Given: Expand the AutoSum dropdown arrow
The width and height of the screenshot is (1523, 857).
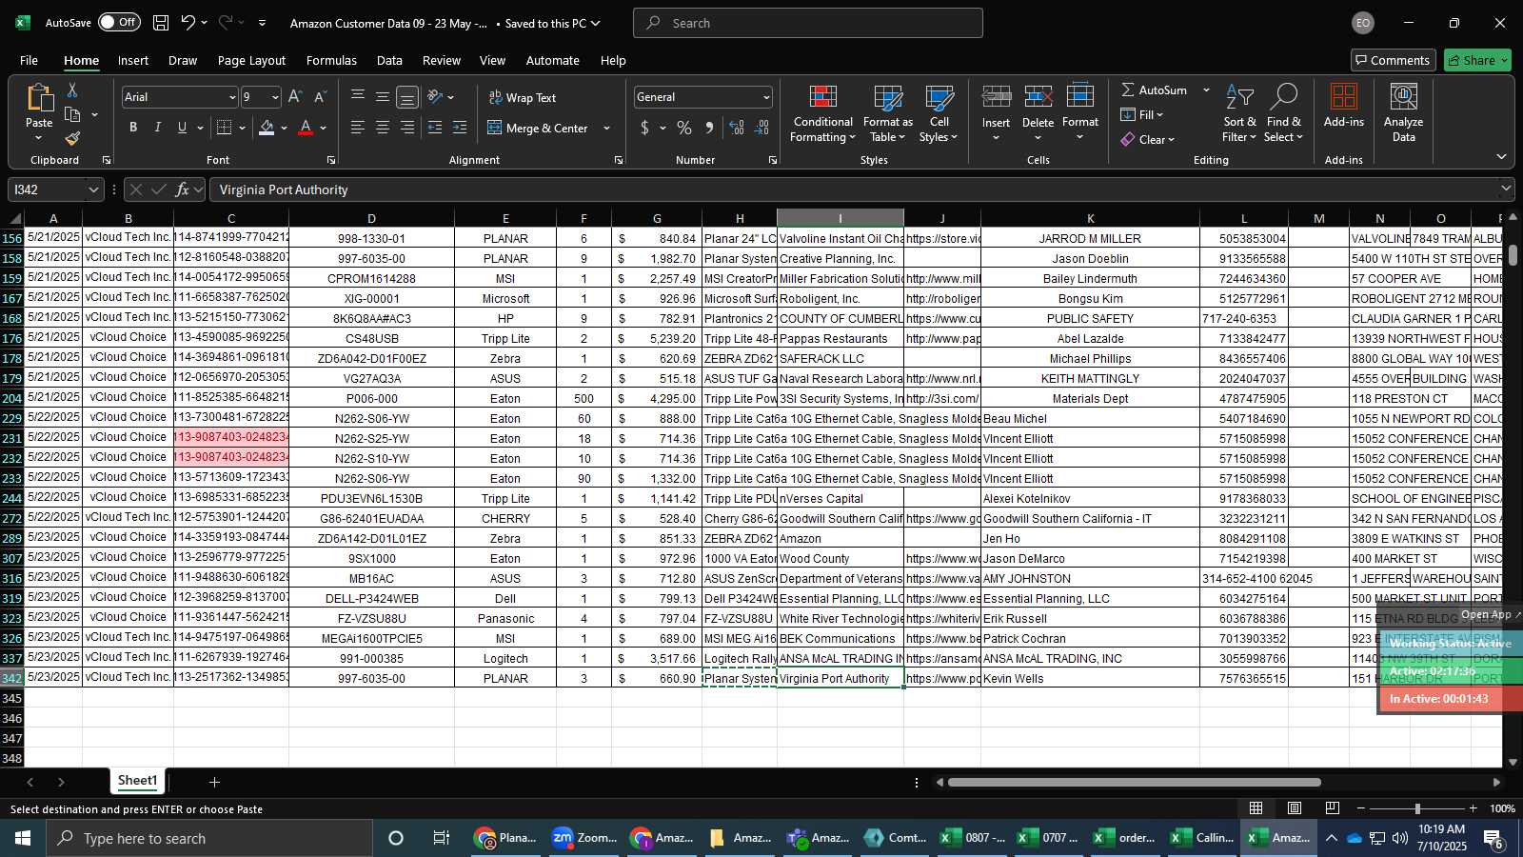Looking at the screenshot, I should [x=1206, y=90].
